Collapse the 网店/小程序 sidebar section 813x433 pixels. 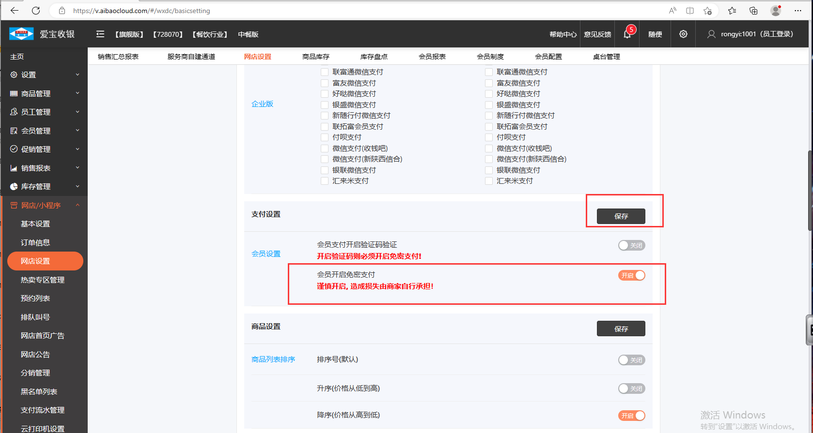[x=44, y=206]
